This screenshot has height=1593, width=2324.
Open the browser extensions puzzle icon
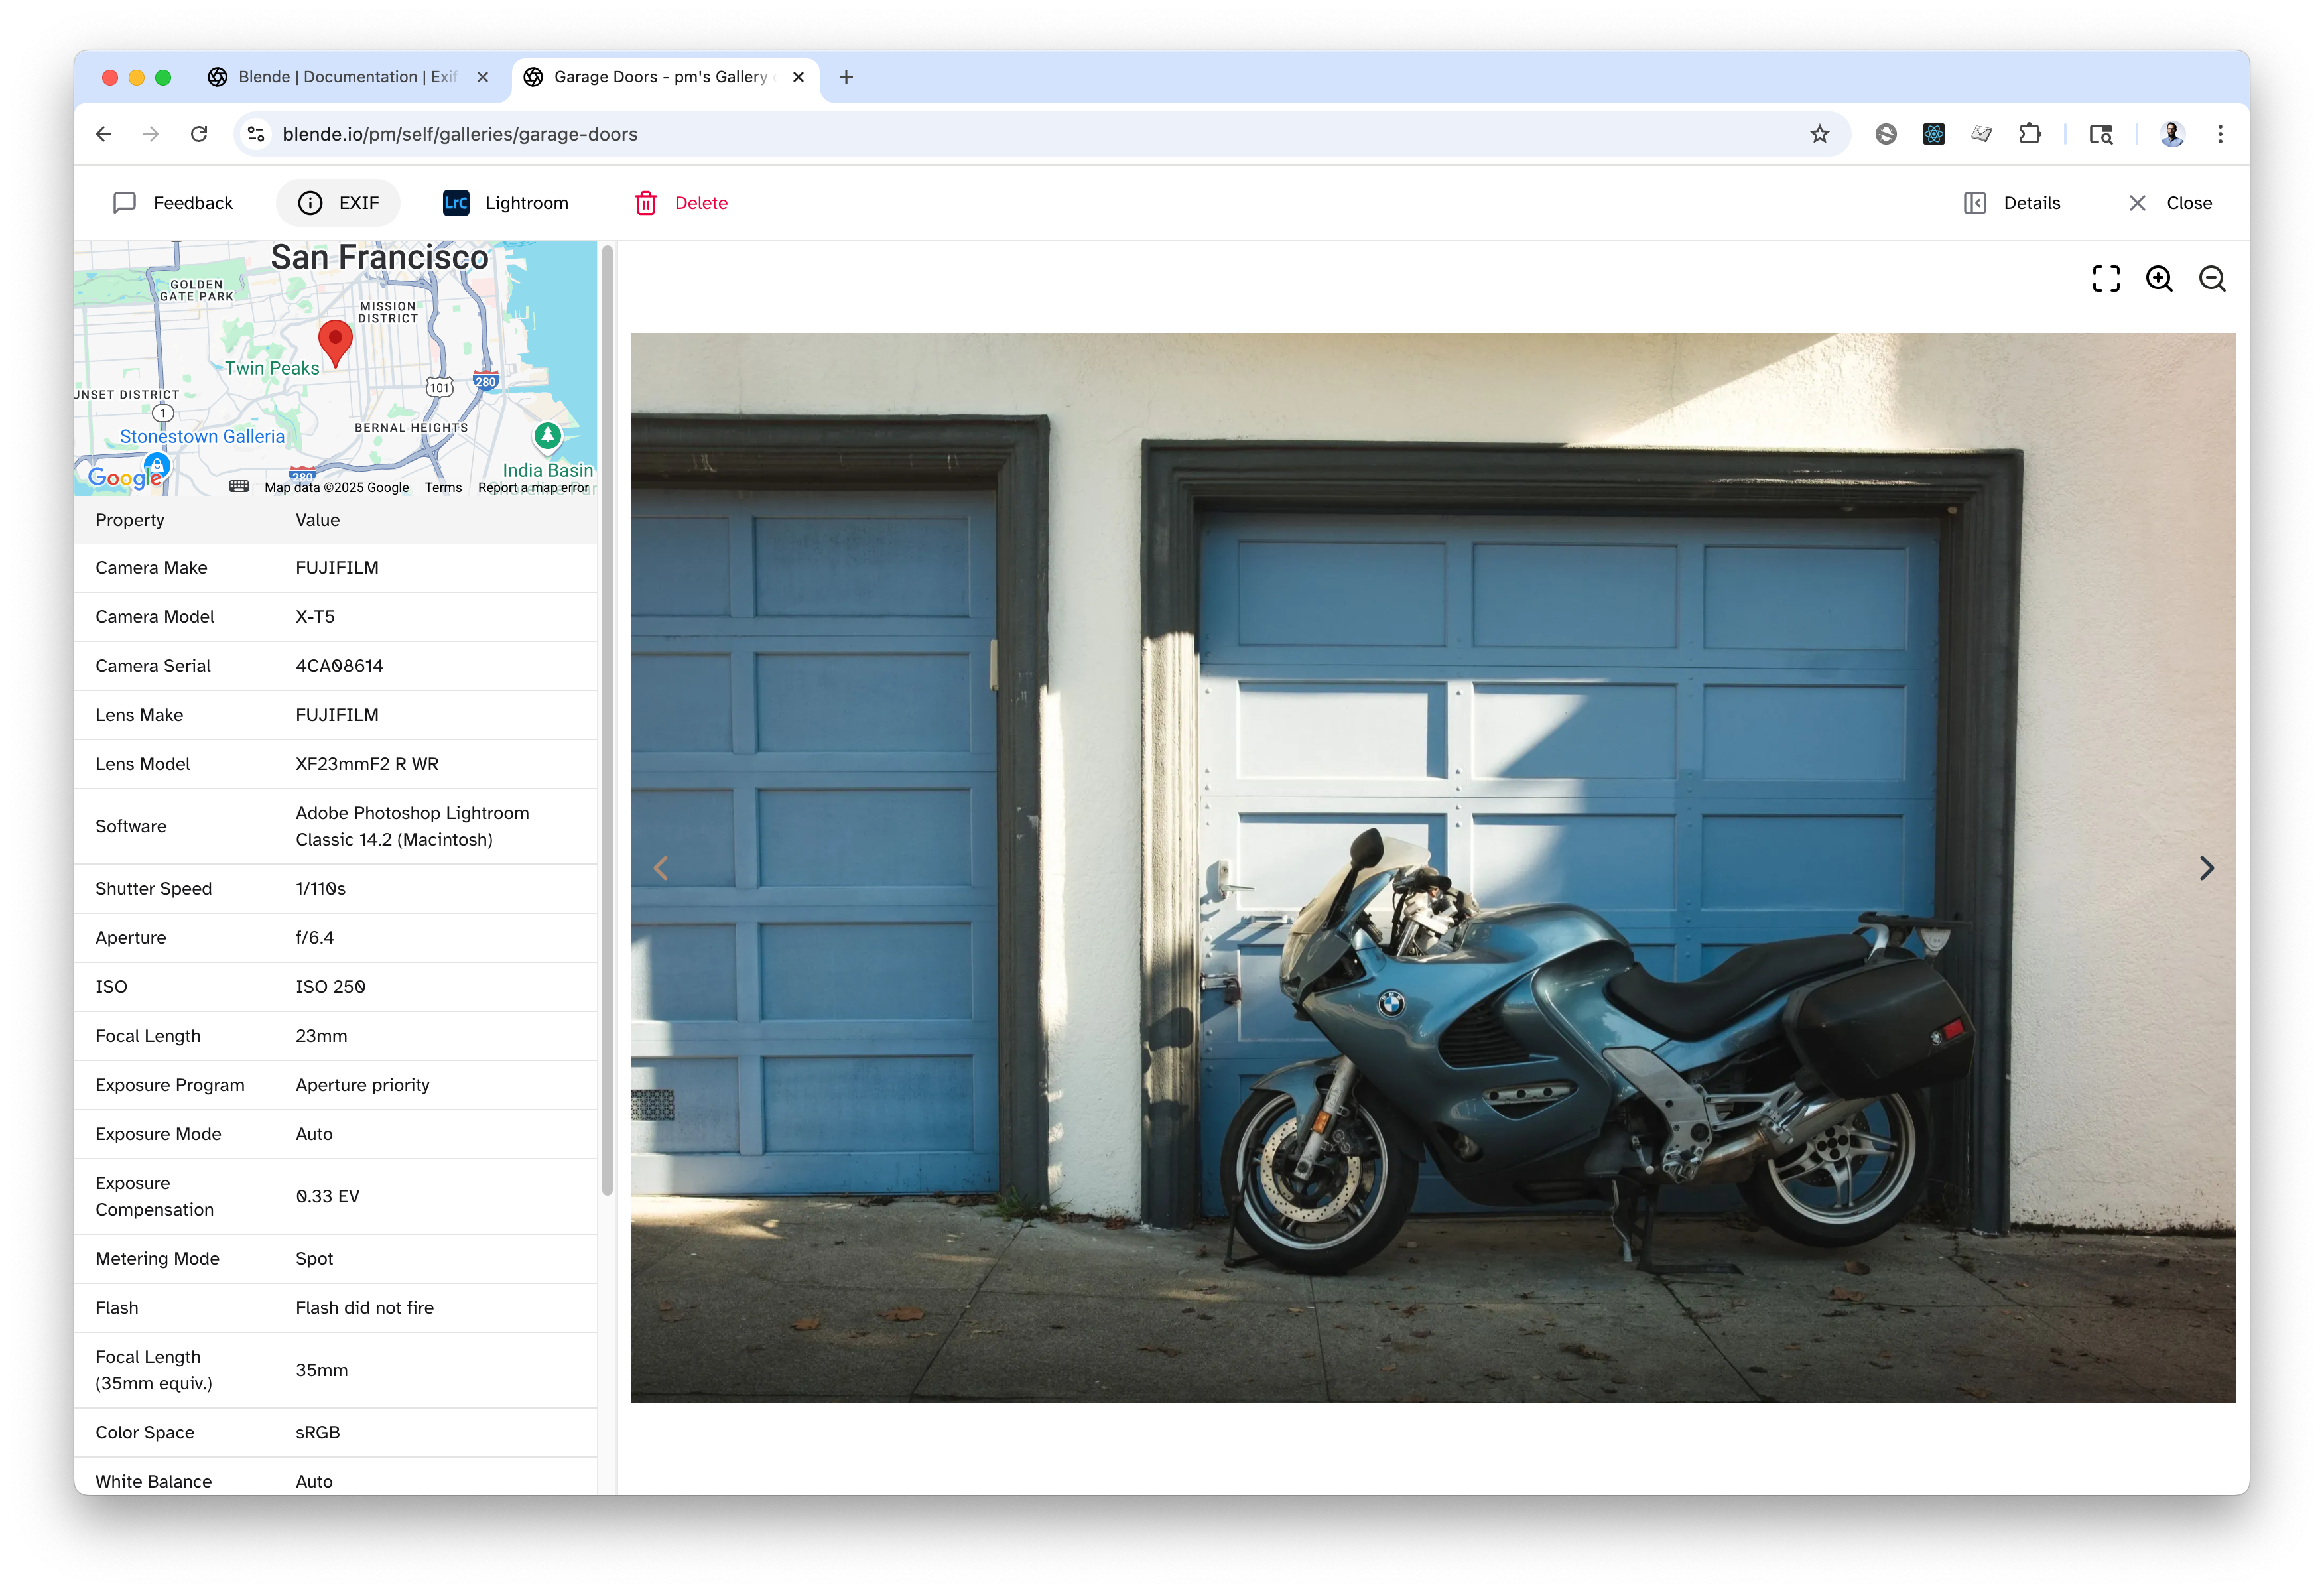(2031, 133)
